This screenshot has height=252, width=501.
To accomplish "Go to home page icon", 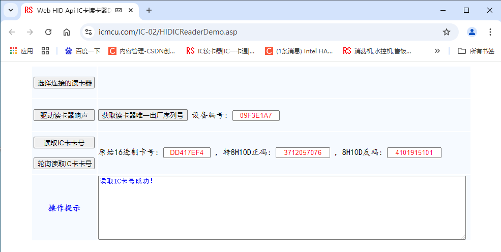I will pyautogui.click(x=67, y=32).
